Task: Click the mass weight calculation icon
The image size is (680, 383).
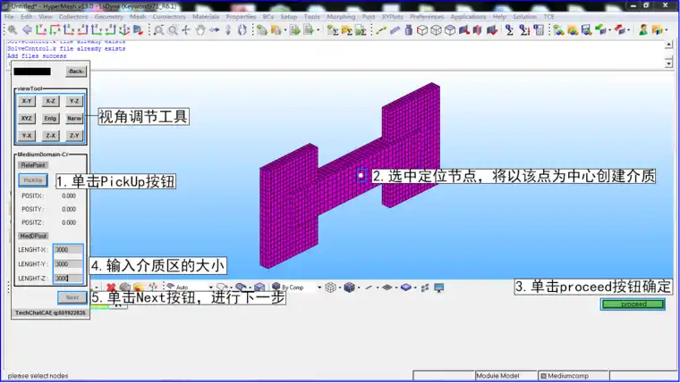Action: pos(409,29)
